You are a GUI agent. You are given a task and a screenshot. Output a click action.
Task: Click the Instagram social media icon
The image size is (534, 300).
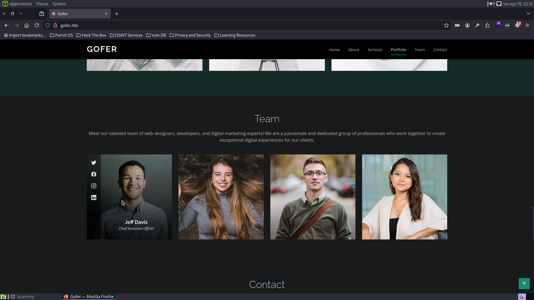93,186
